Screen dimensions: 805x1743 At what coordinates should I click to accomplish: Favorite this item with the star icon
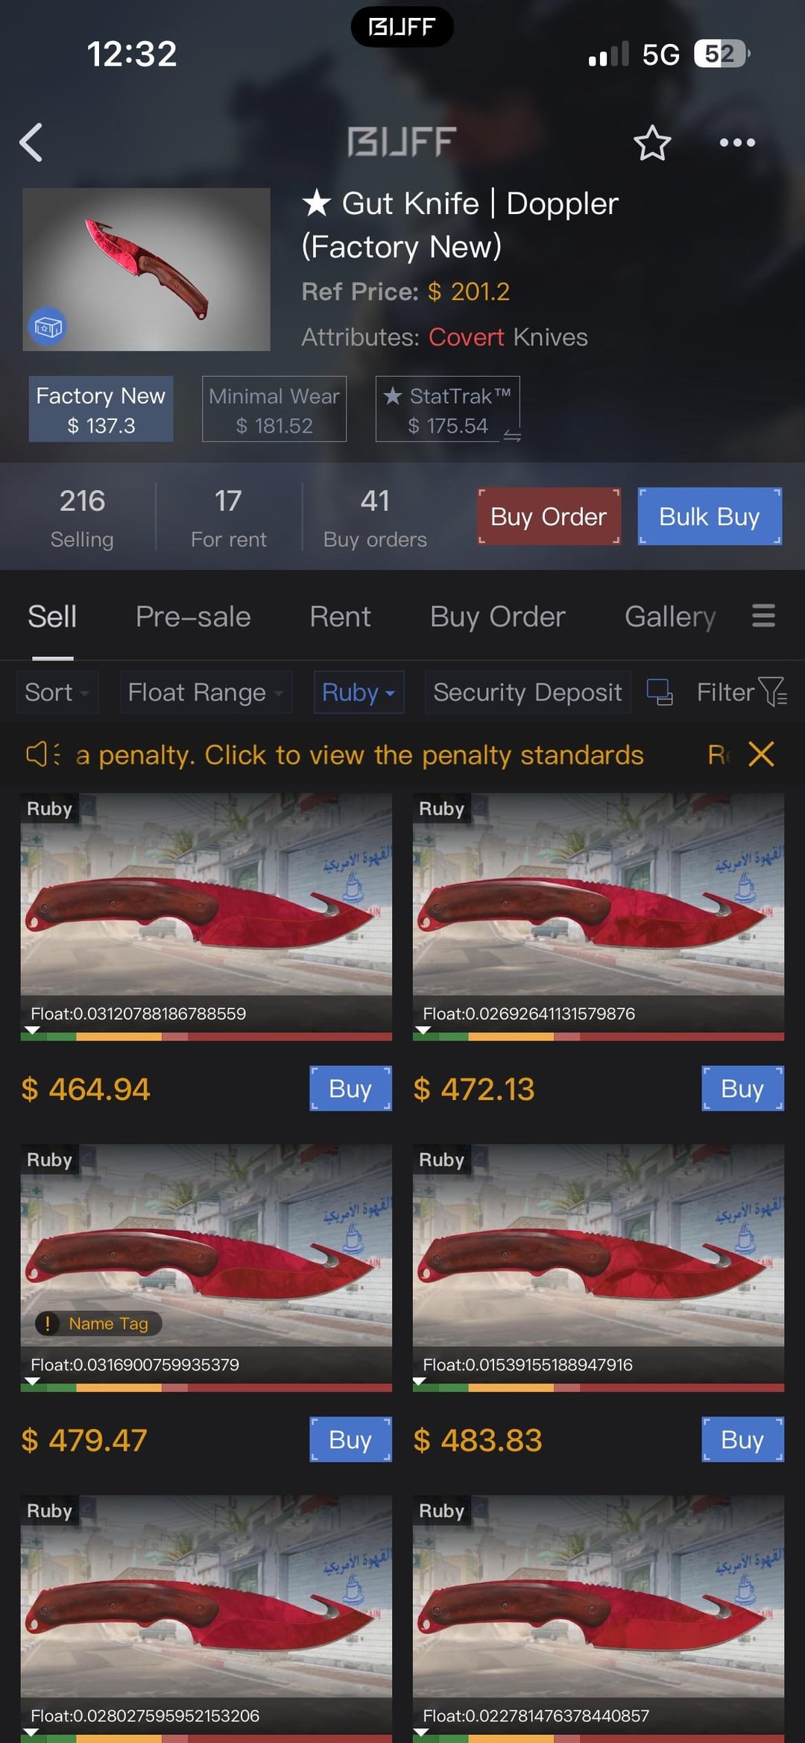pyautogui.click(x=652, y=142)
